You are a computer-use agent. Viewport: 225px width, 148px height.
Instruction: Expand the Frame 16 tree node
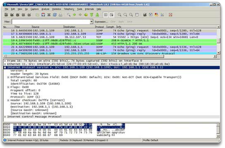[5, 61]
